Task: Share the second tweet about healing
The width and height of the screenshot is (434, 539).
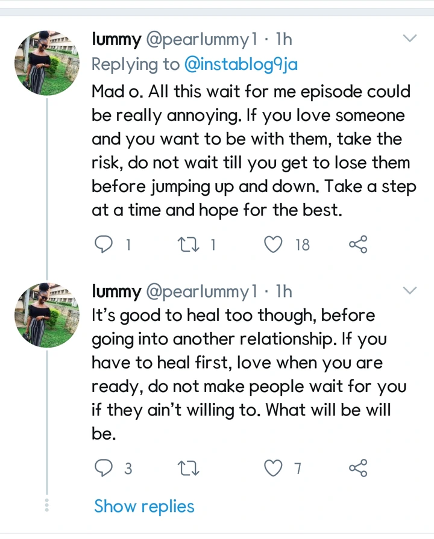Action: pos(358,468)
